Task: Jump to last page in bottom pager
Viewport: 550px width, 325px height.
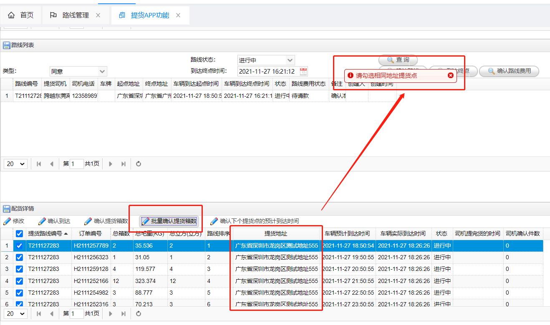Action: coord(123,313)
